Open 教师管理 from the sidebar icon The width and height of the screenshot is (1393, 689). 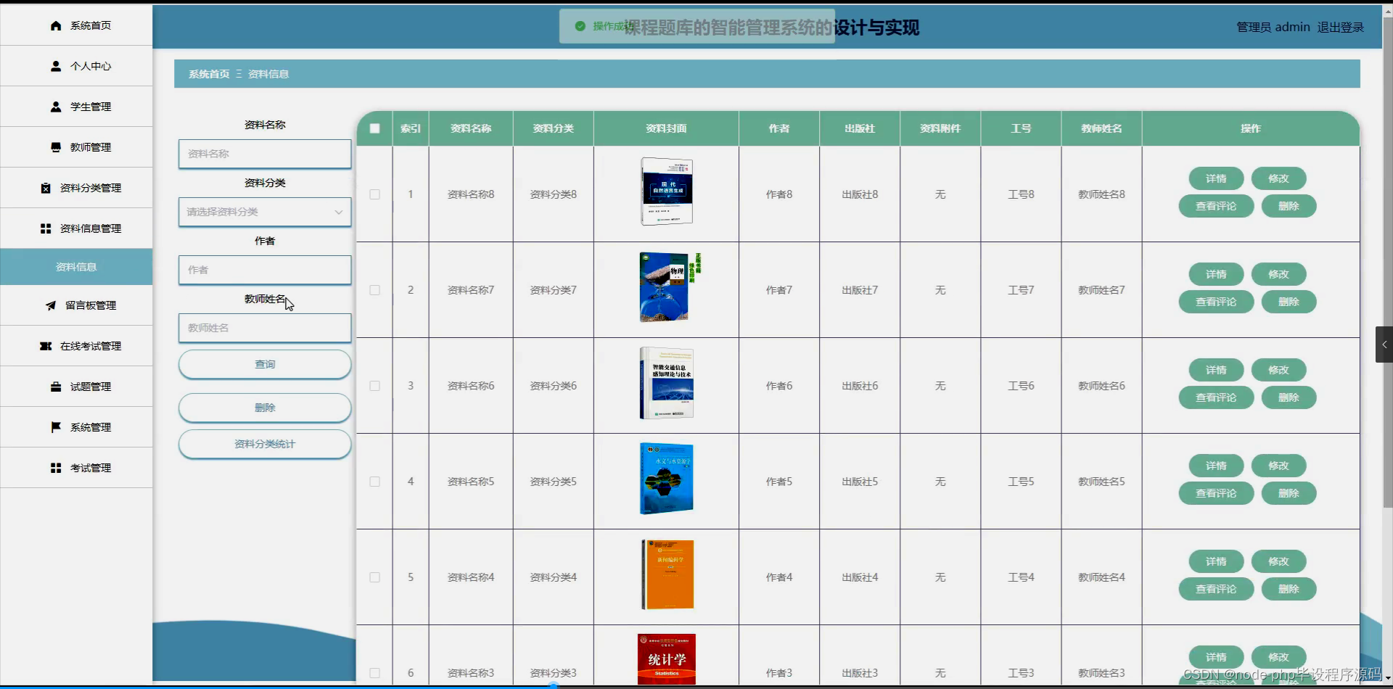pos(55,147)
